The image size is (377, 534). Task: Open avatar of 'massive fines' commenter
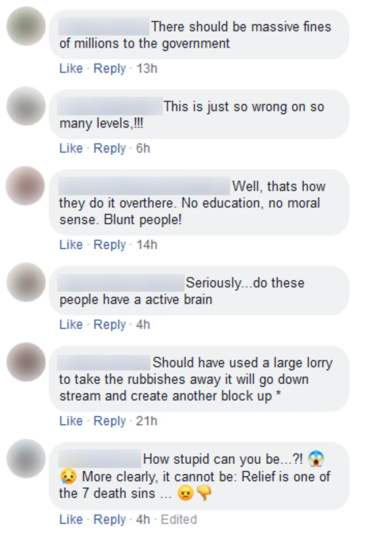pyautogui.click(x=26, y=26)
